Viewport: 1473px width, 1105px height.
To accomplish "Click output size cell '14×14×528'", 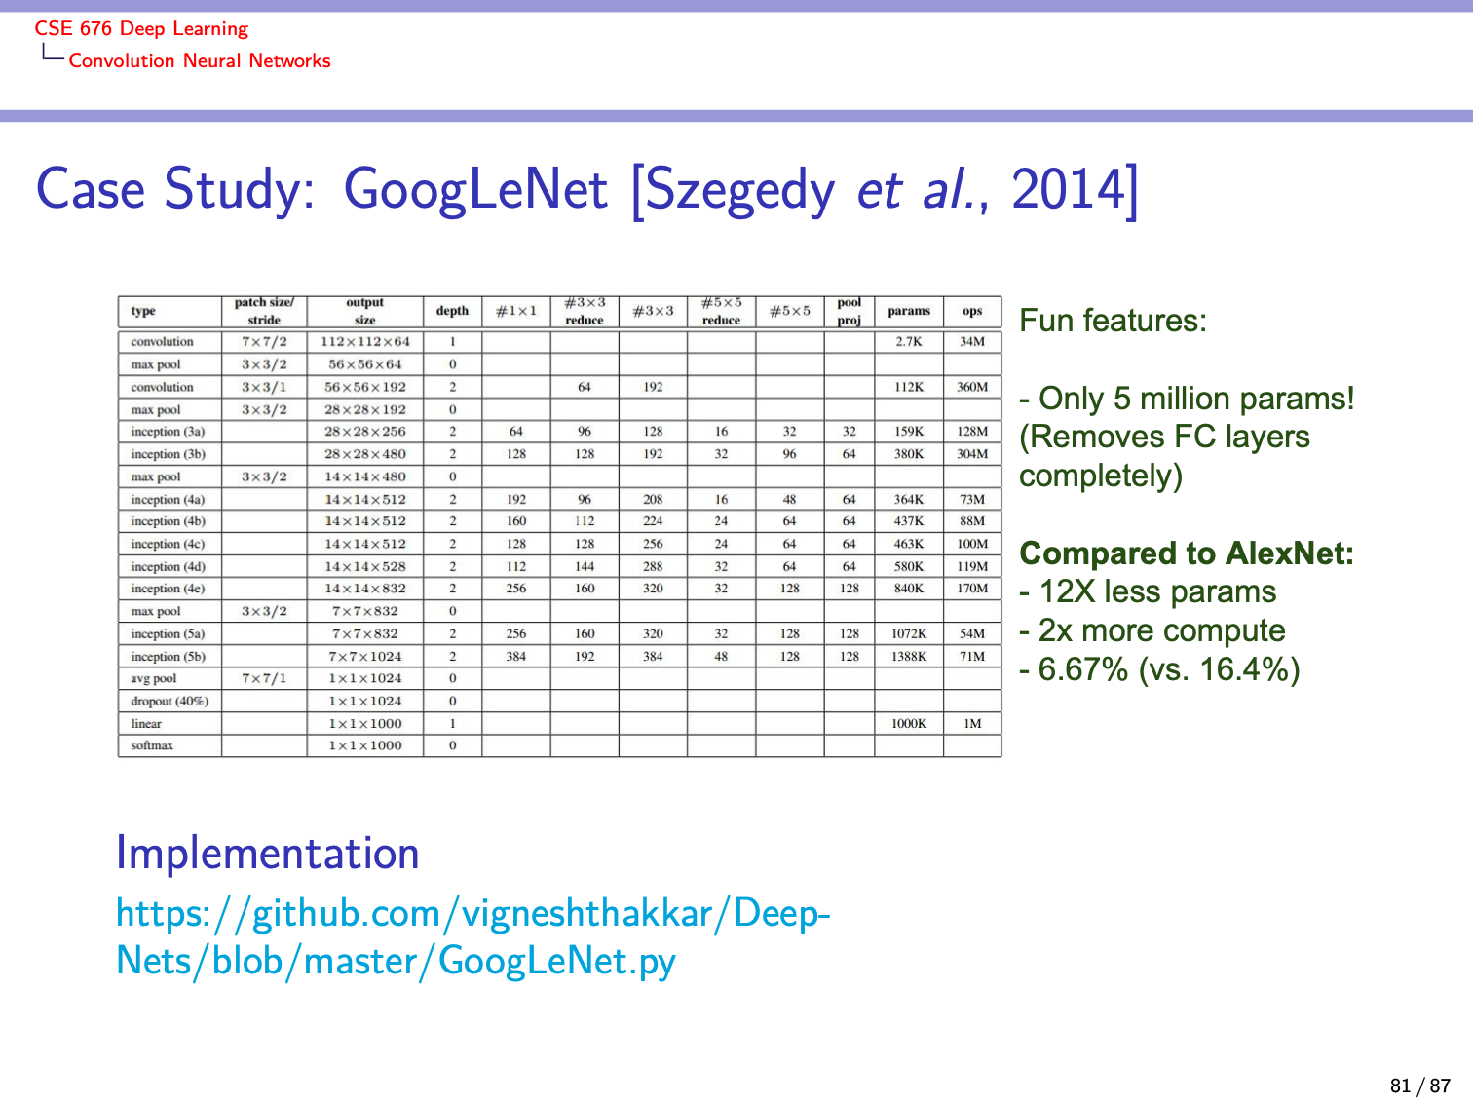I will click(x=365, y=566).
